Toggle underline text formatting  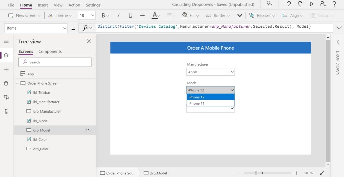coord(131,15)
